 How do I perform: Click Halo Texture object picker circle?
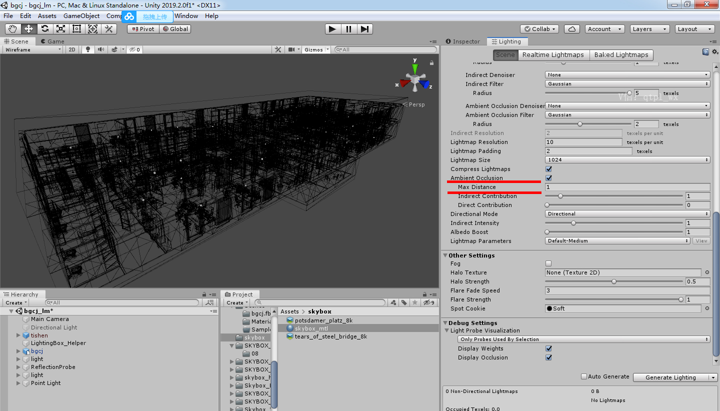[x=707, y=272]
